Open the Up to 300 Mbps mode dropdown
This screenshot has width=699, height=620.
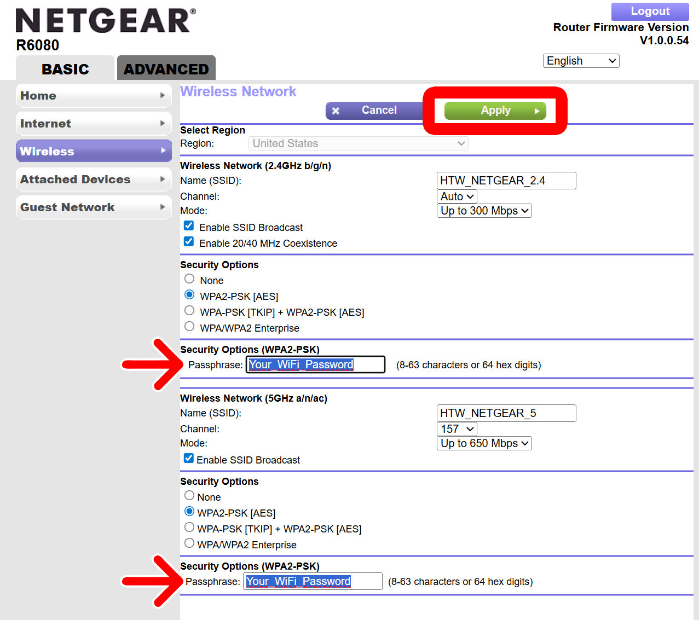pyautogui.click(x=484, y=211)
